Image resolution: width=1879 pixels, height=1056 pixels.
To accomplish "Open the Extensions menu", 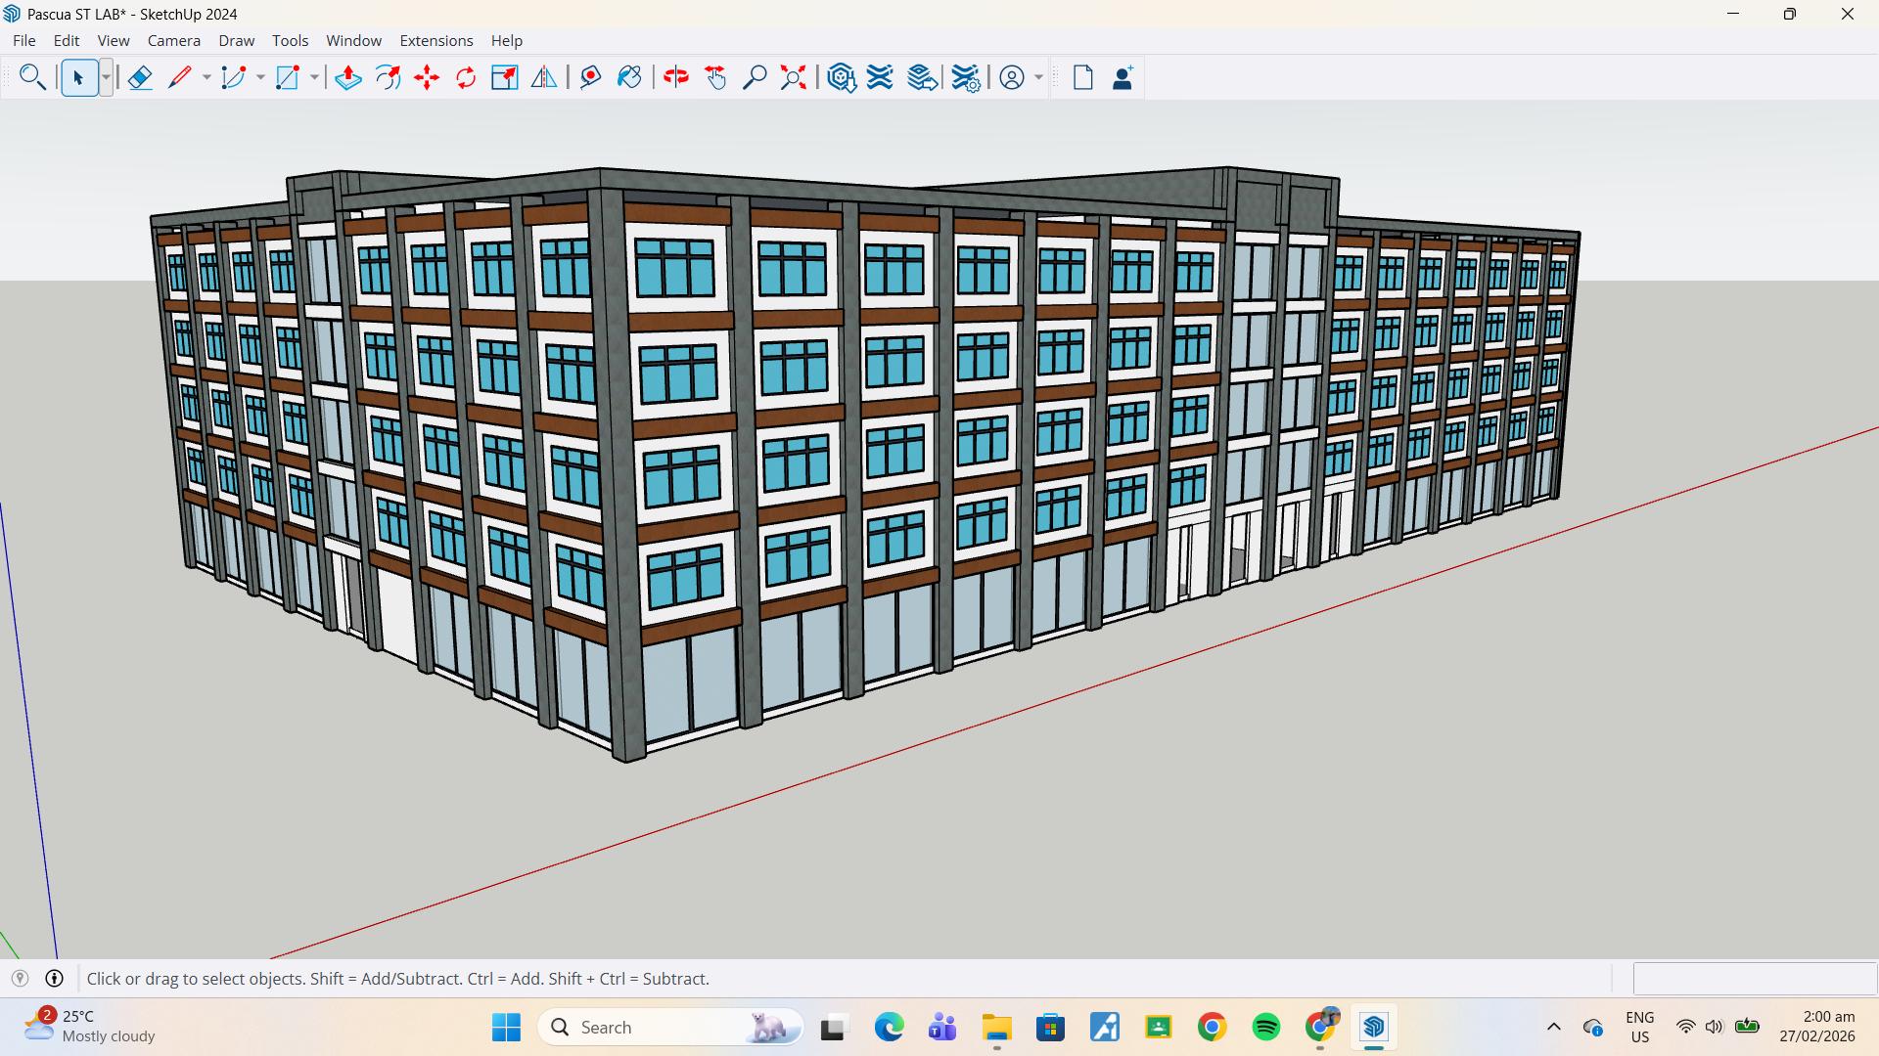I will coord(435,40).
